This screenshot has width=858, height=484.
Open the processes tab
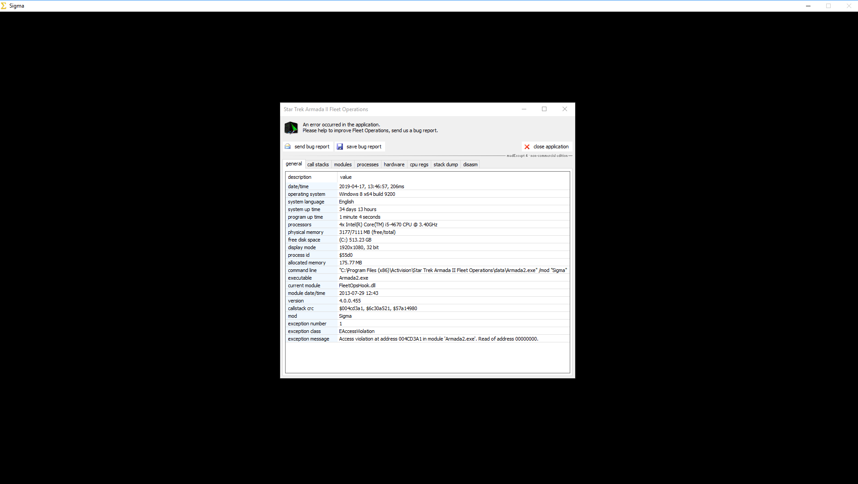click(x=368, y=164)
